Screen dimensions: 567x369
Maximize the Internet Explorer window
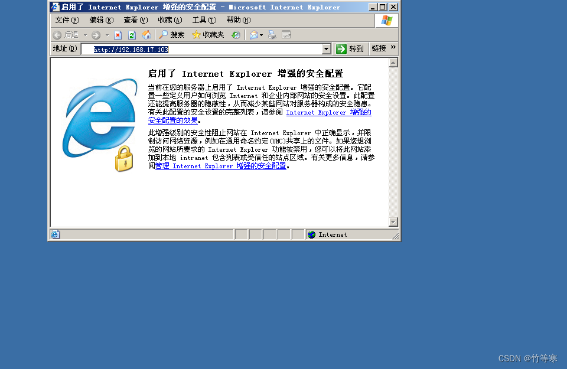click(383, 7)
